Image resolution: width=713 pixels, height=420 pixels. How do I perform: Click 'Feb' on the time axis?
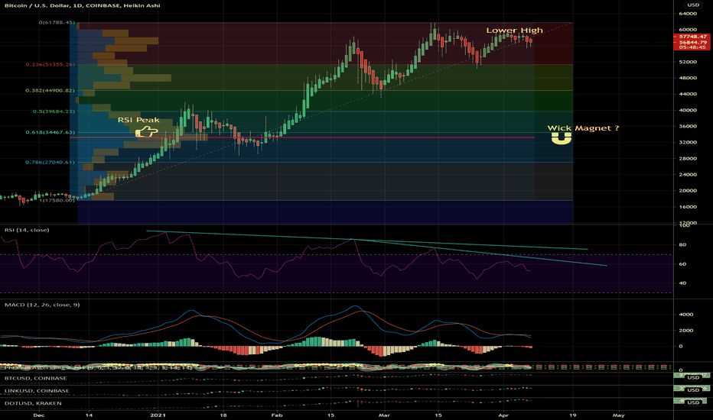(x=276, y=415)
